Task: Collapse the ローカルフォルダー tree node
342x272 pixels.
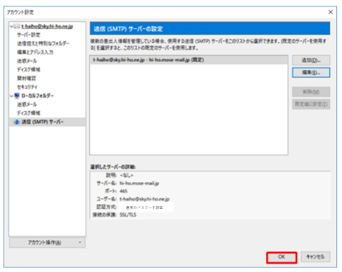Action: click(x=11, y=96)
